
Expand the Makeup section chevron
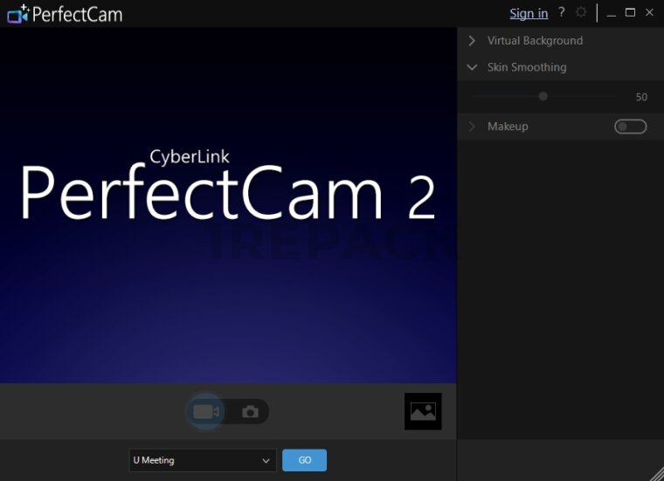[472, 127]
